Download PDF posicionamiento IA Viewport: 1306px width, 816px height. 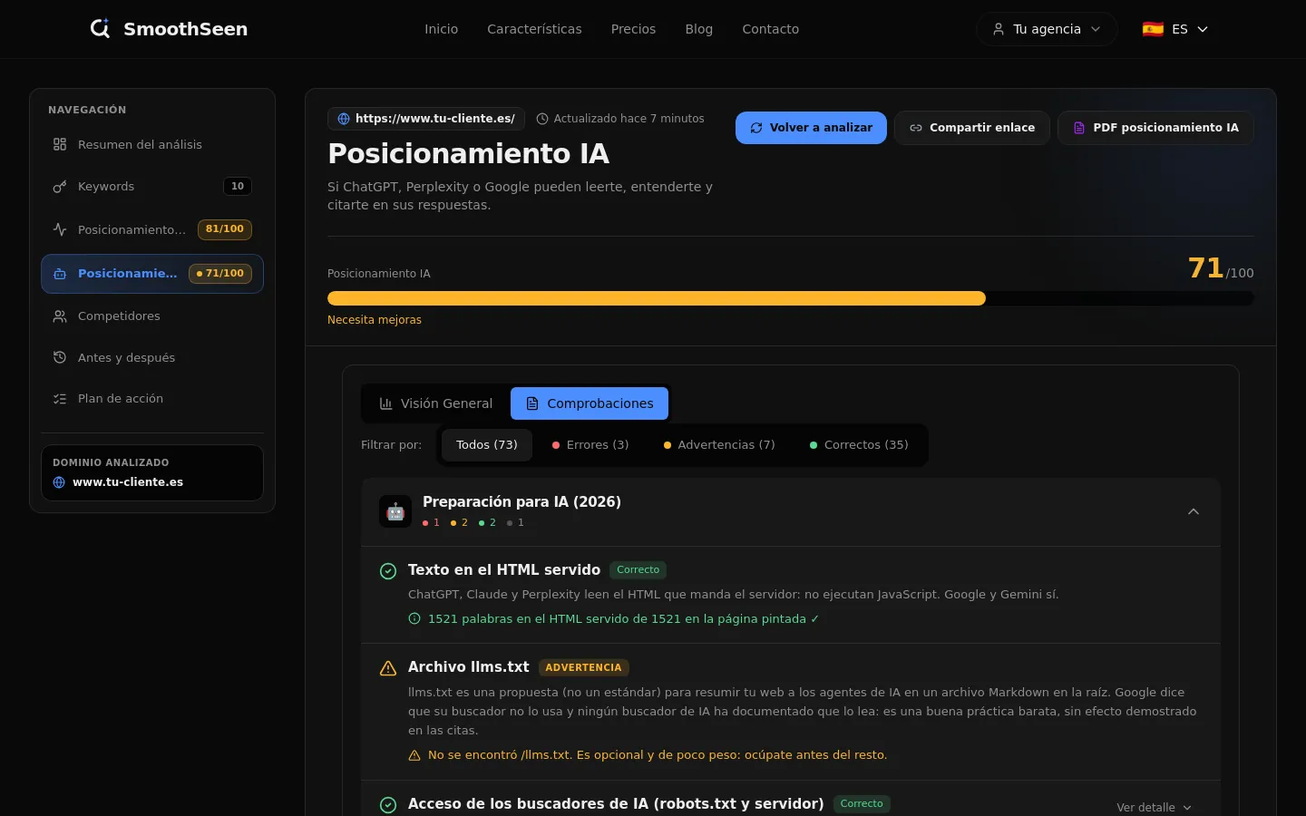point(1155,128)
